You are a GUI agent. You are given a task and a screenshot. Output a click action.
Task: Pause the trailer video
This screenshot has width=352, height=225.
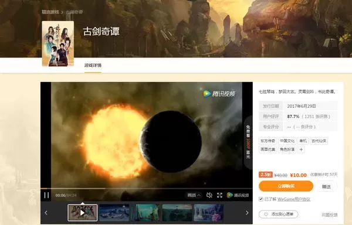tap(46, 195)
